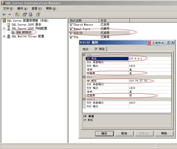Select the VIA protocol row

[100, 37]
